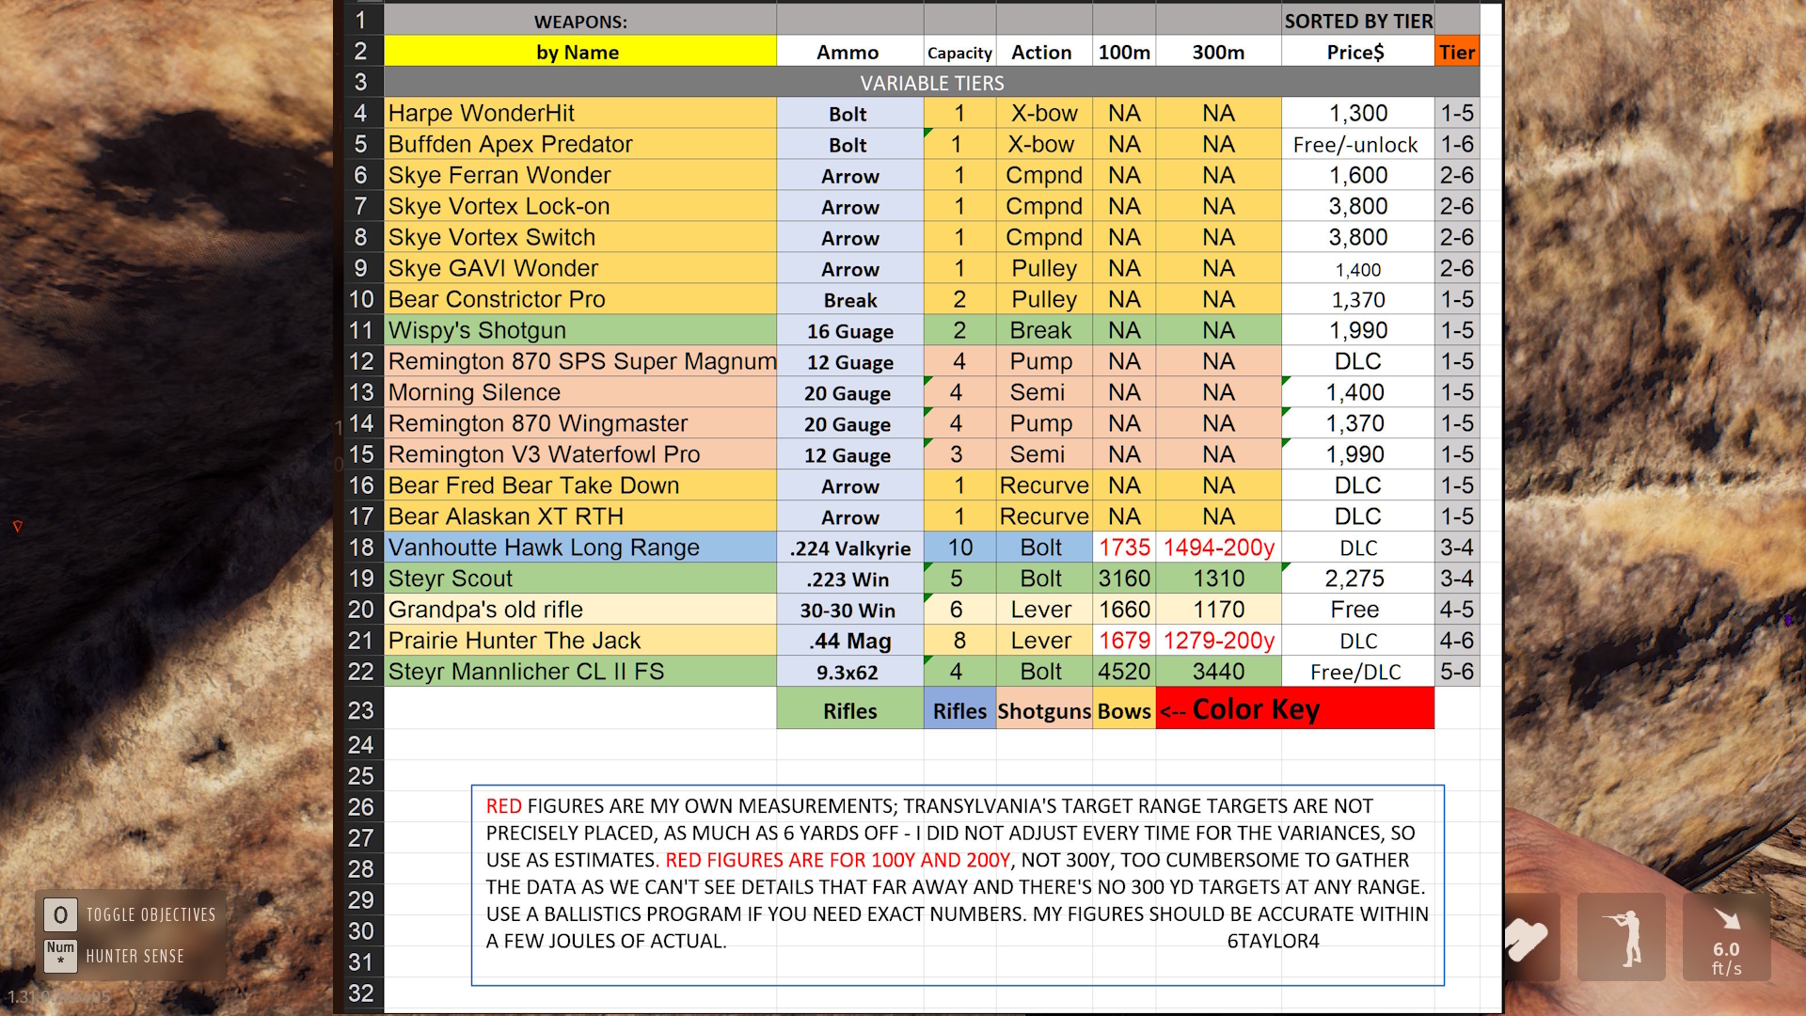
Task: Click the Hunter Sense label
Action: [x=135, y=956]
